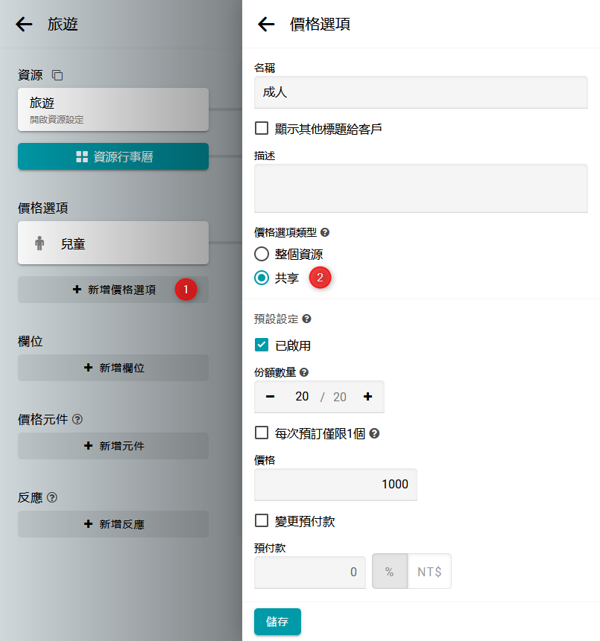Tick the 變更預付款 checkbox
The image size is (600, 641).
tap(262, 520)
